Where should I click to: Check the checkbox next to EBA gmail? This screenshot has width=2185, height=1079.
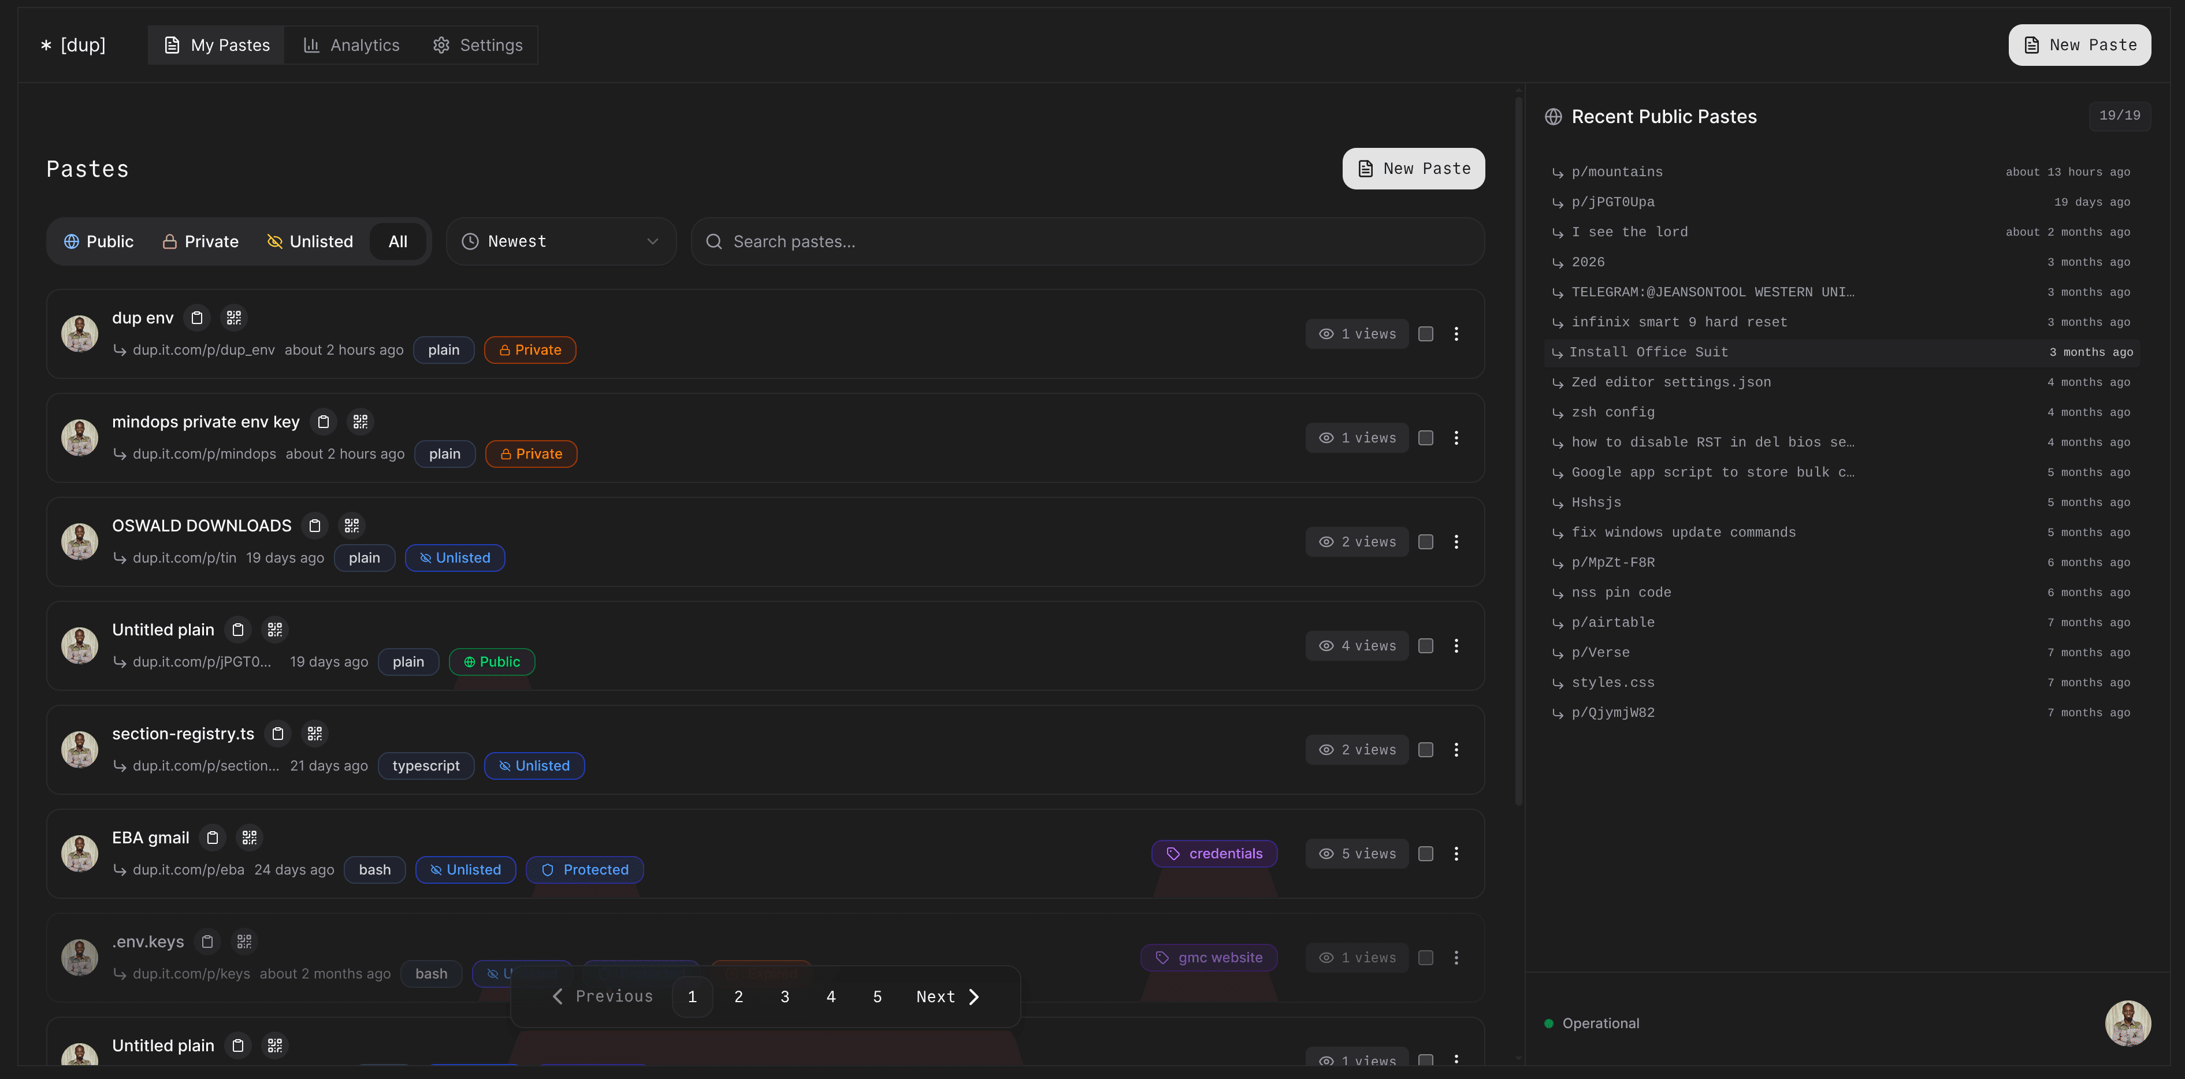[x=1425, y=853]
